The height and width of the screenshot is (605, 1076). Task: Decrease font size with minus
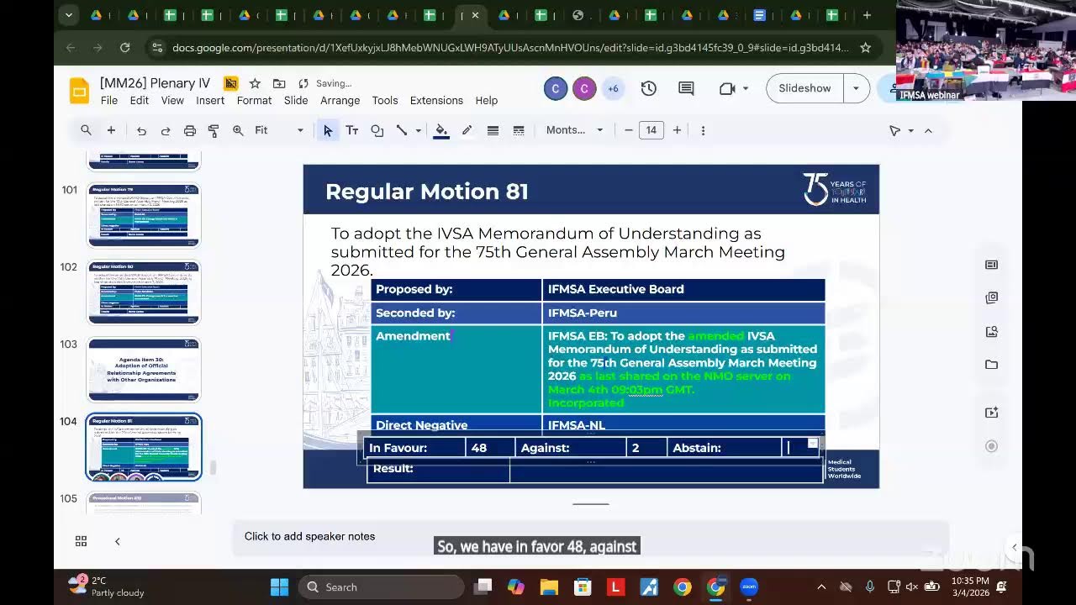point(628,130)
